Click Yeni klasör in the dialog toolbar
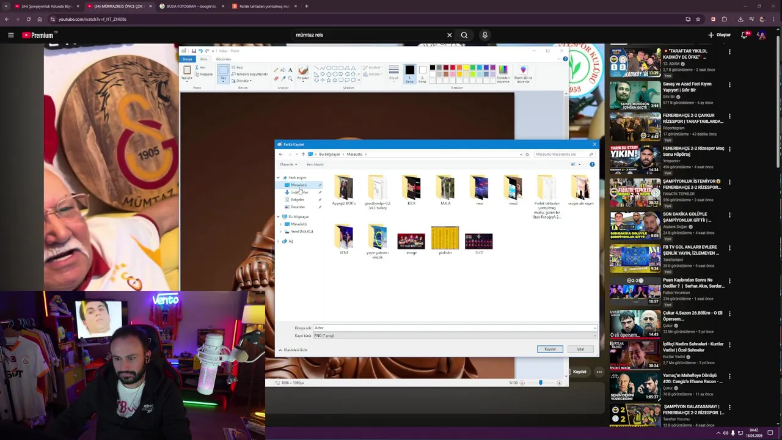The height and width of the screenshot is (440, 782). 315,164
